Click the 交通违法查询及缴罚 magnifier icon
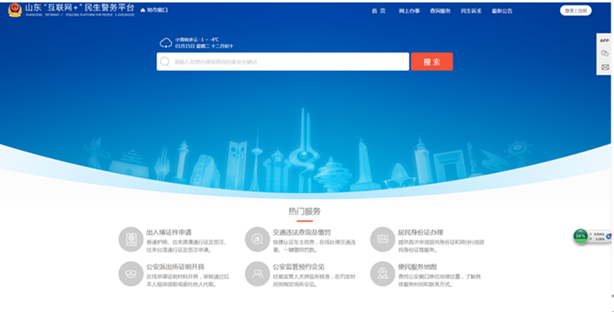The width and height of the screenshot is (614, 312). (257, 239)
